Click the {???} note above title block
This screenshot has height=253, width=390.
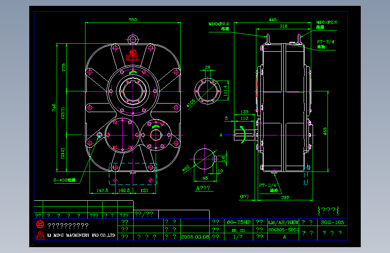pyautogui.click(x=328, y=211)
